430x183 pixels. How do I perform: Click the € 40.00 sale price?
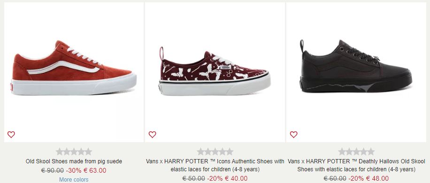(x=236, y=178)
